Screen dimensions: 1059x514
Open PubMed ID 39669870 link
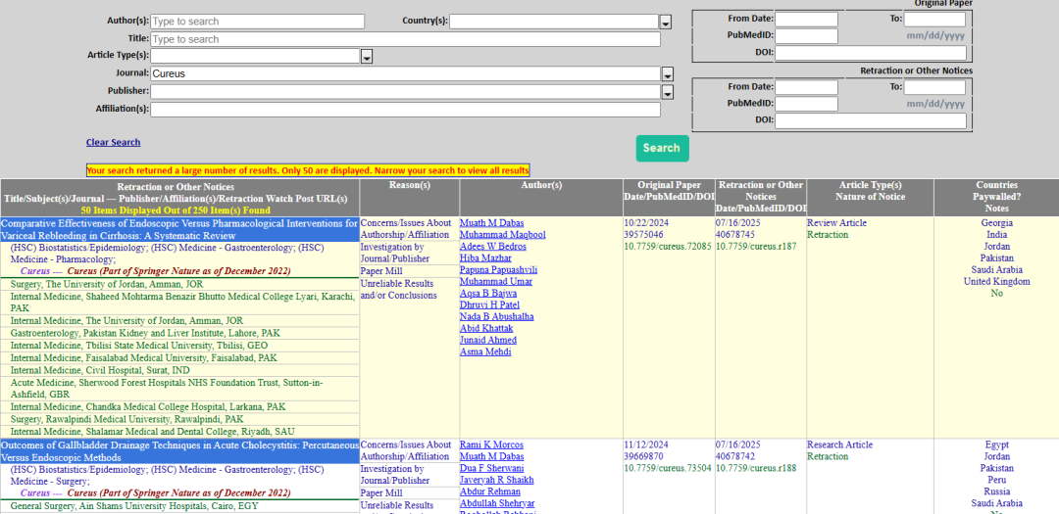pyautogui.click(x=643, y=457)
